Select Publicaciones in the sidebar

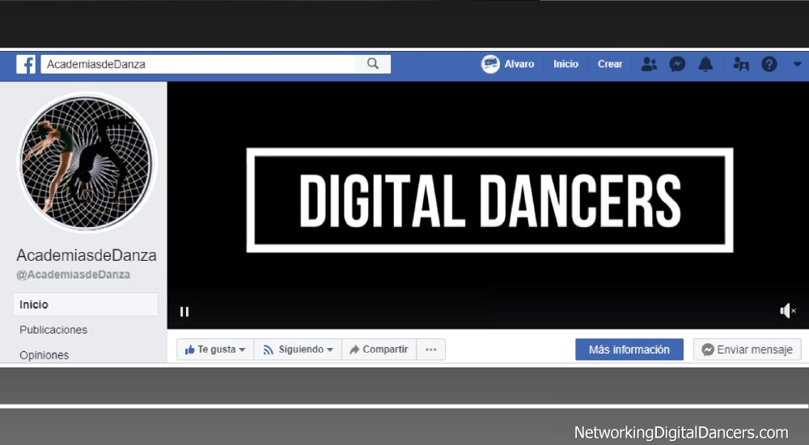click(x=53, y=330)
